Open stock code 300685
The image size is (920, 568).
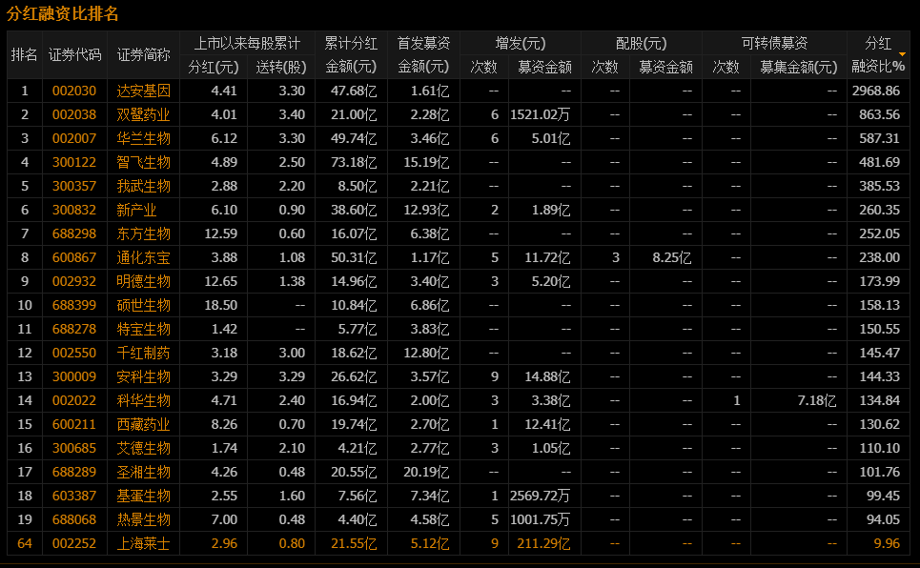click(x=74, y=448)
